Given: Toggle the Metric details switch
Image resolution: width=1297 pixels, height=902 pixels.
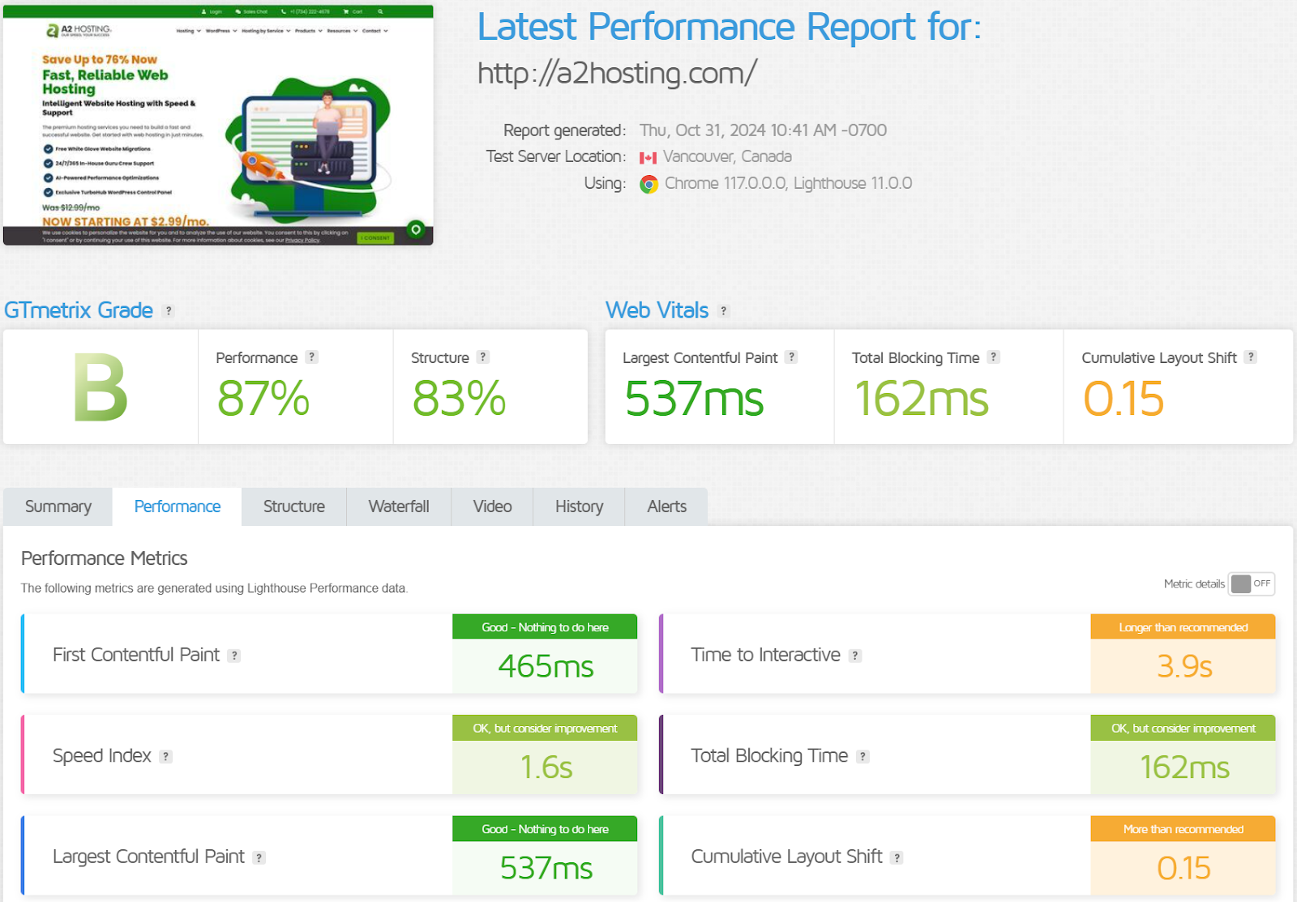Looking at the screenshot, I should click(1252, 584).
